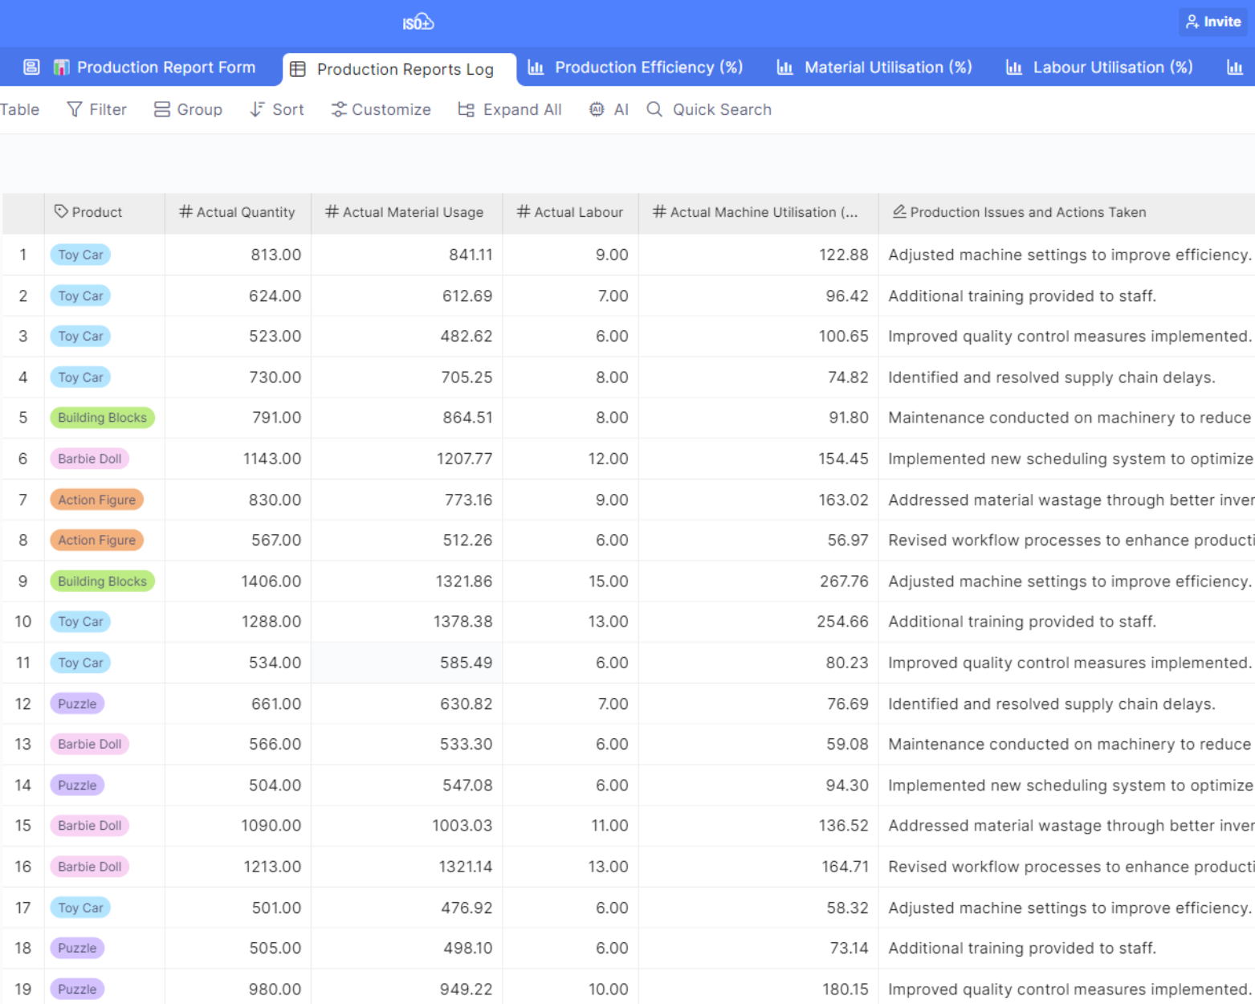Select the labour cell 11.00
The image size is (1255, 1004).
[x=570, y=826]
